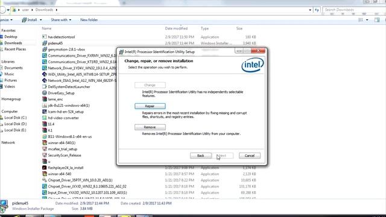Sort files by Name column header
This screenshot has height=217, width=386.
[x=46, y=28]
